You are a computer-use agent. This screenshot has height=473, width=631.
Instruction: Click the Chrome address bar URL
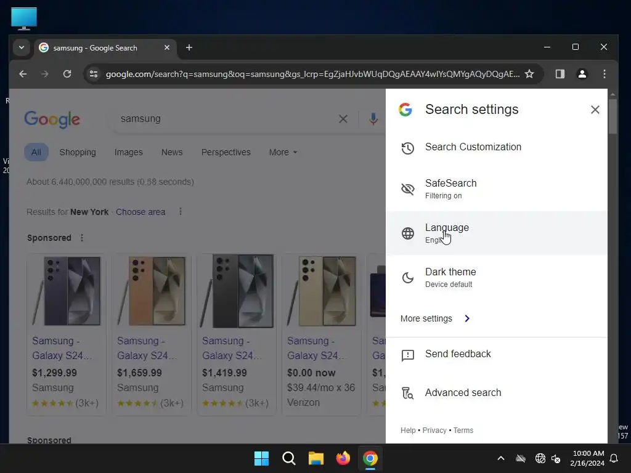312,74
